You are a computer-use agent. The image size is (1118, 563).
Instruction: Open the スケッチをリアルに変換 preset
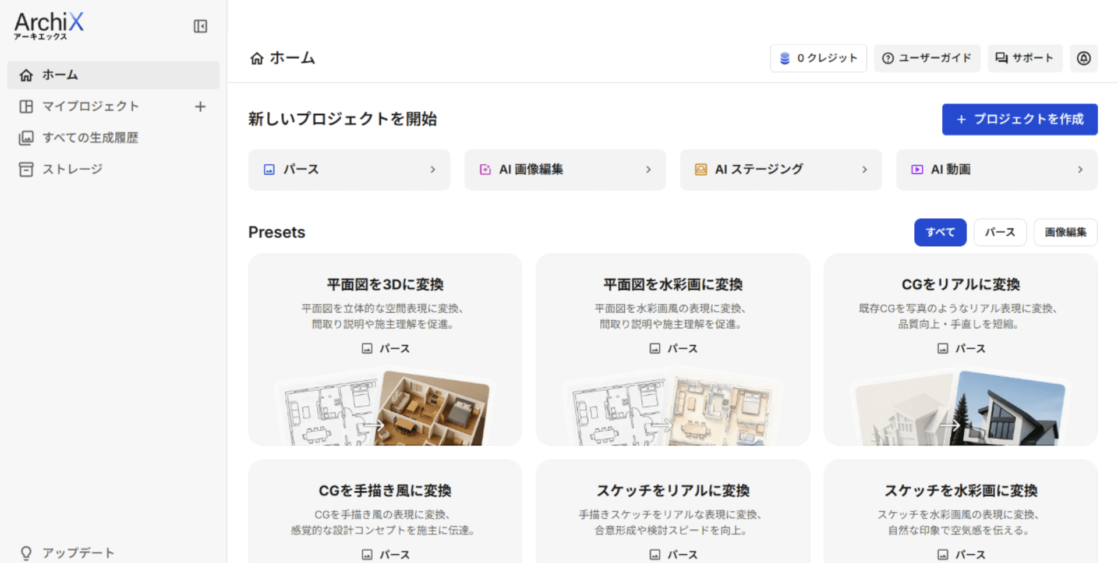[673, 511]
